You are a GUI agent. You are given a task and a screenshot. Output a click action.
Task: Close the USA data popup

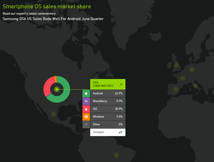[121, 84]
